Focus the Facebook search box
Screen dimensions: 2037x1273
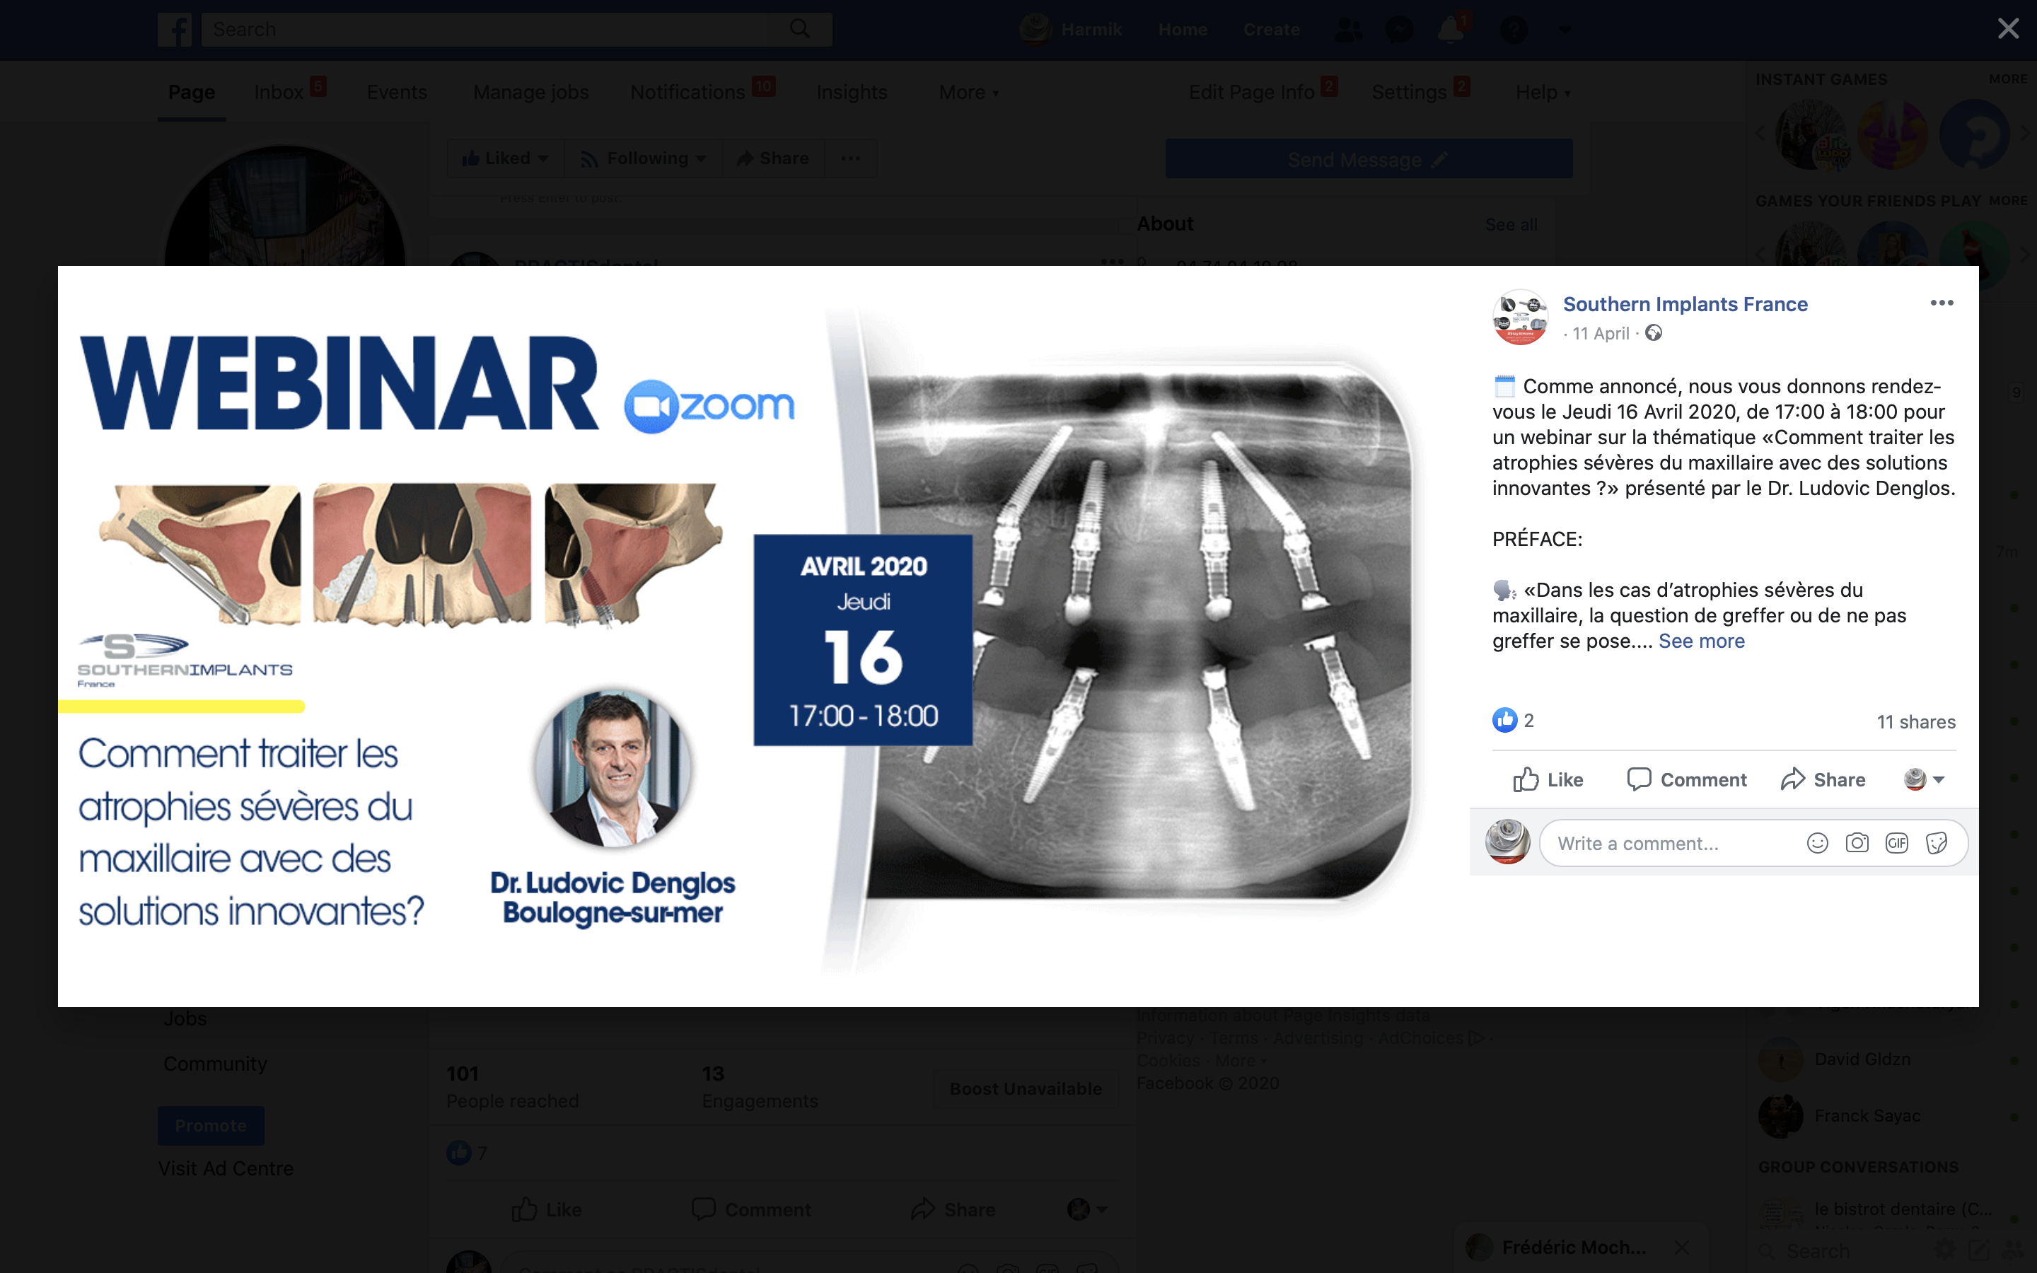(x=497, y=30)
